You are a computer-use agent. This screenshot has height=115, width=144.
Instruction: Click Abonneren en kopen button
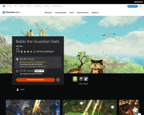pos(35,80)
